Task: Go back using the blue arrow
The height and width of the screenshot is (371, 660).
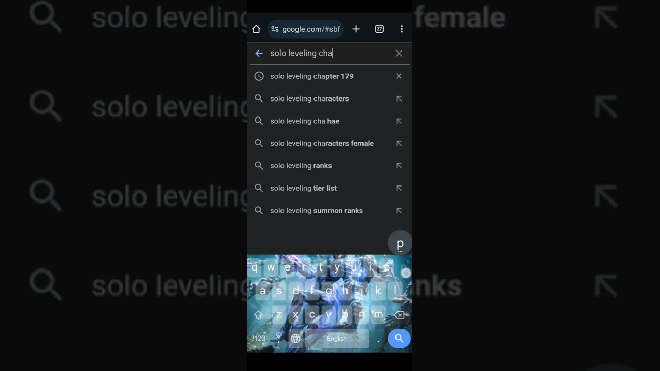Action: tap(259, 53)
